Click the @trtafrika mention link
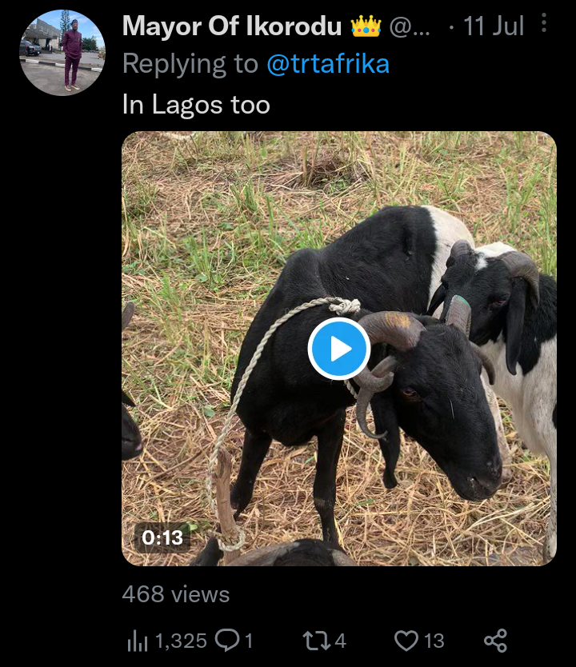This screenshot has height=667, width=576. (328, 65)
